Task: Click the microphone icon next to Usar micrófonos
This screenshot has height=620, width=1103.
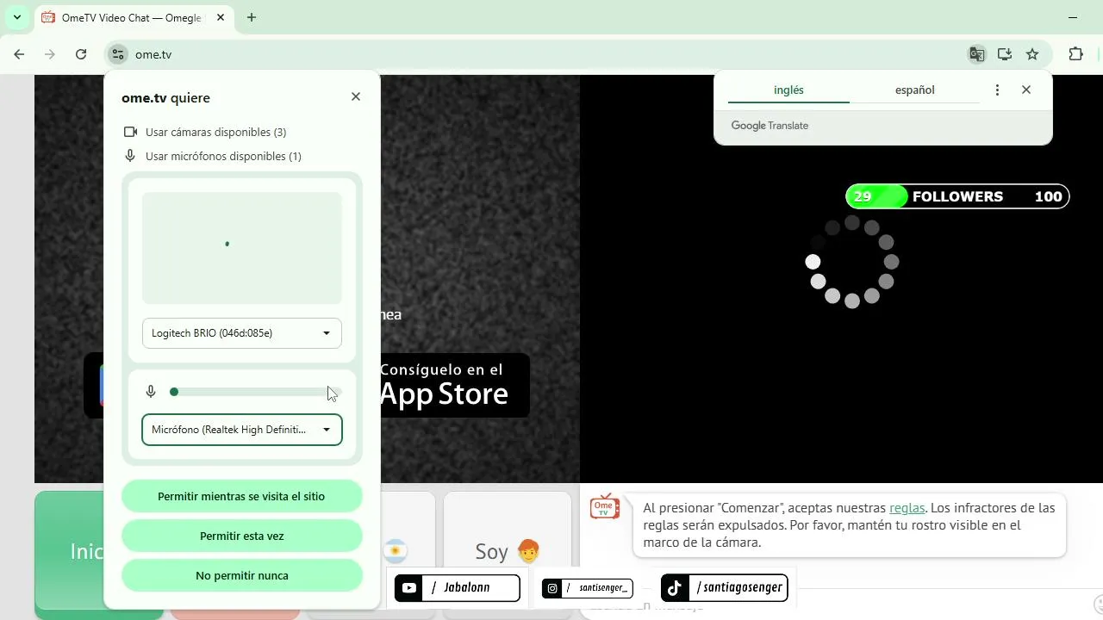Action: 130,156
